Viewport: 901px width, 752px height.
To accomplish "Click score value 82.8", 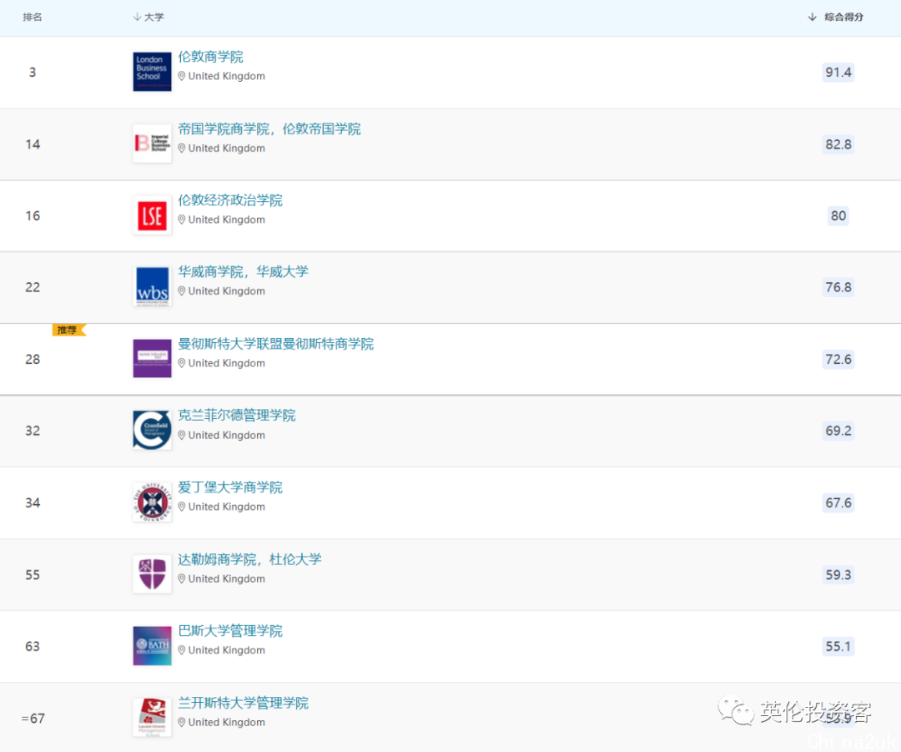I will click(x=838, y=144).
